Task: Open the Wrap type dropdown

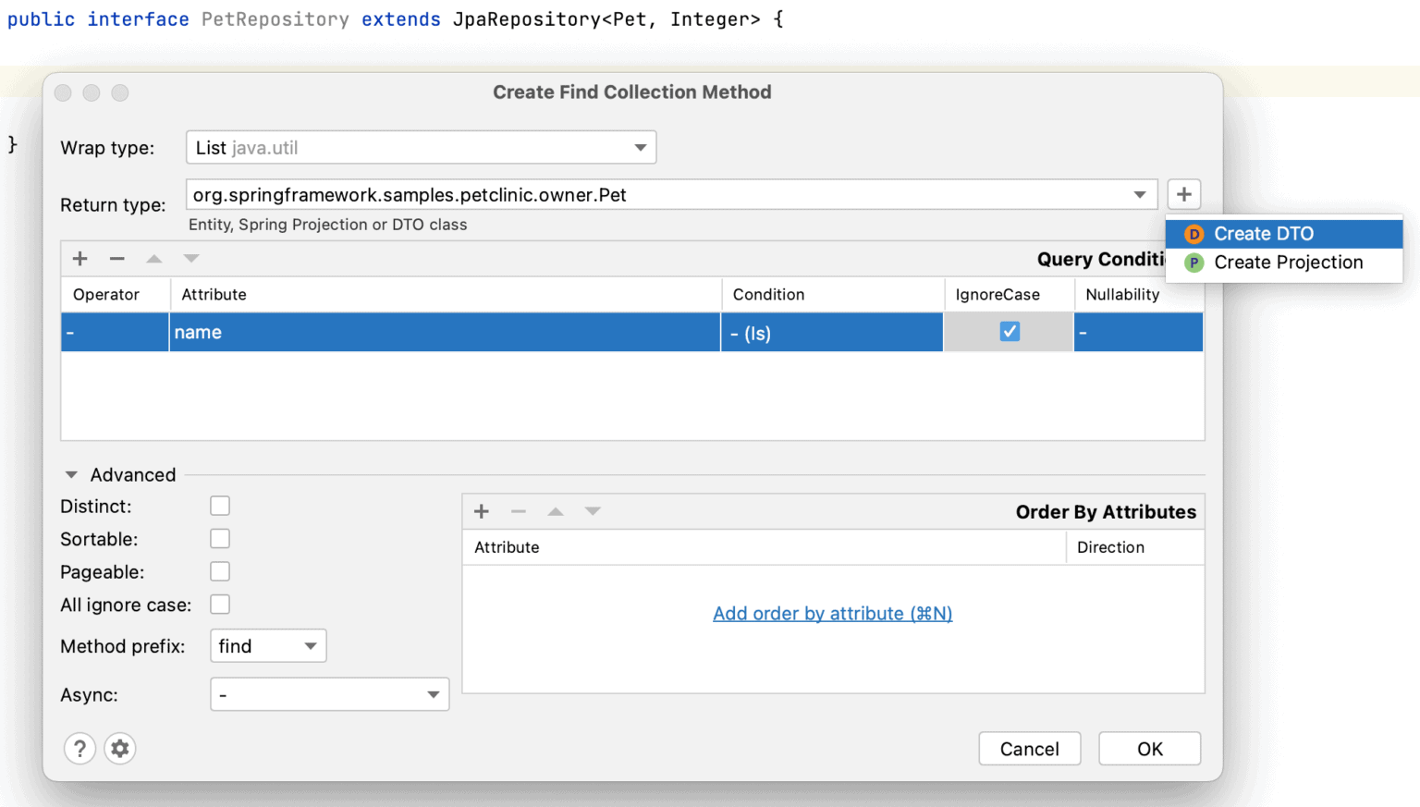Action: click(639, 147)
